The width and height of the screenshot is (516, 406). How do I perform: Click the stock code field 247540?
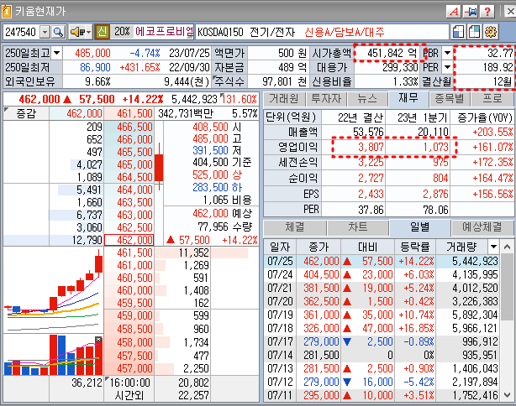22,32
